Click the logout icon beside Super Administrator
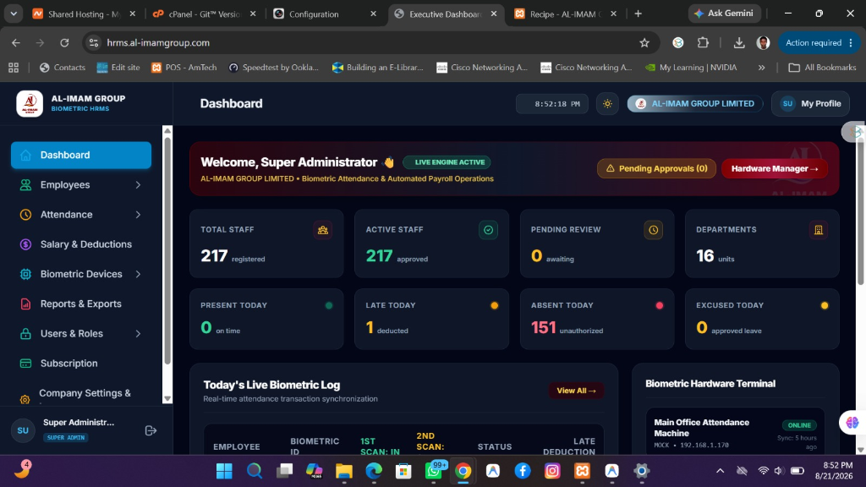Image resolution: width=866 pixels, height=487 pixels. pyautogui.click(x=151, y=430)
